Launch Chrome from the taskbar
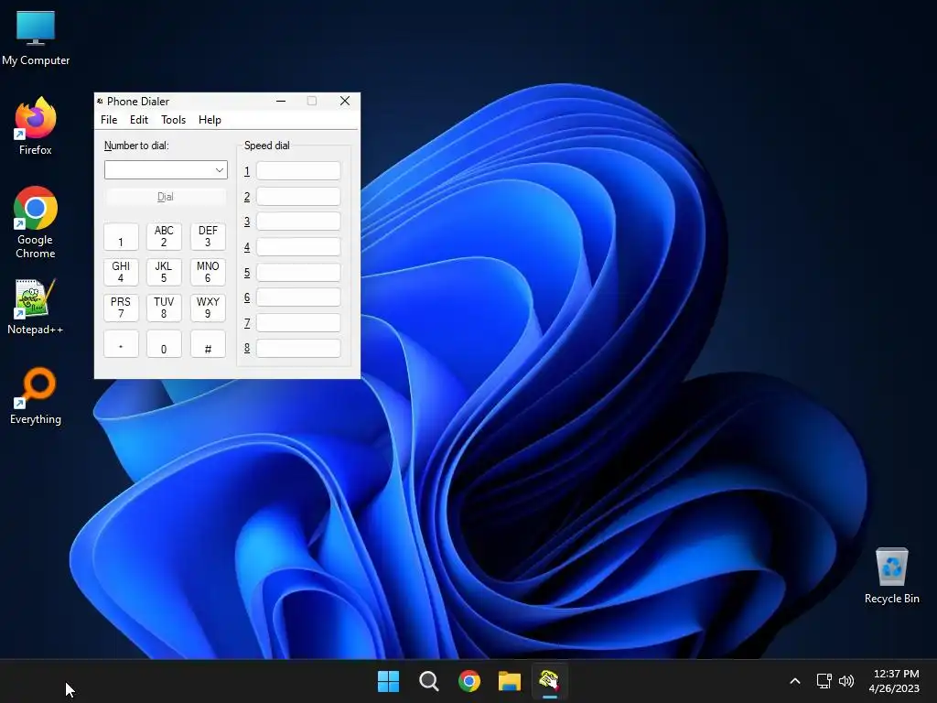Viewport: 937px width, 703px height. [x=469, y=681]
